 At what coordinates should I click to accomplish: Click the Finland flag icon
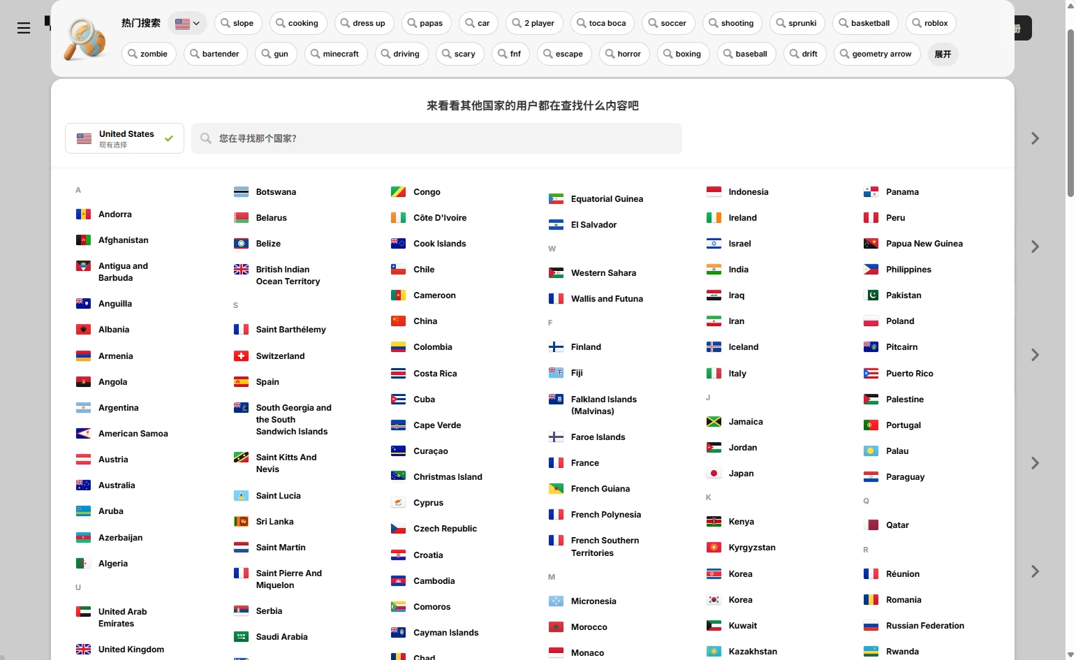pyautogui.click(x=556, y=347)
